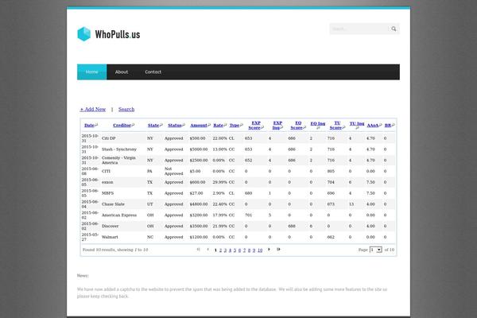Click the $4800.00 amount cell
Screen dimensions: 477x318
[199, 204]
